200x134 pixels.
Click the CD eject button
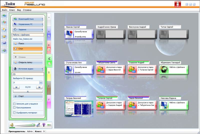coord(28,92)
